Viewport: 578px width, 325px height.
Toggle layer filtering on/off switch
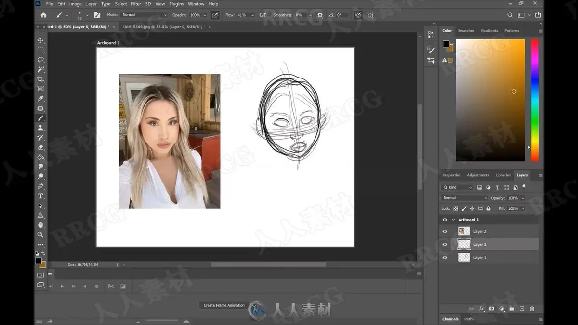[524, 186]
